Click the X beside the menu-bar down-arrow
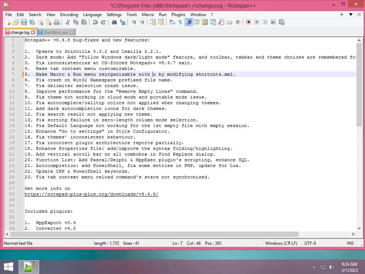Image resolution: width=365 pixels, height=274 pixels. (359, 14)
